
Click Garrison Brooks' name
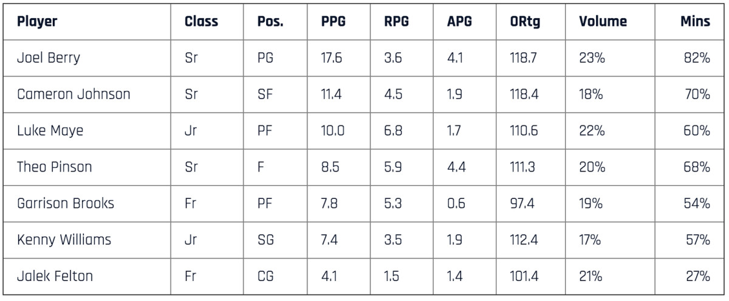tap(66, 203)
